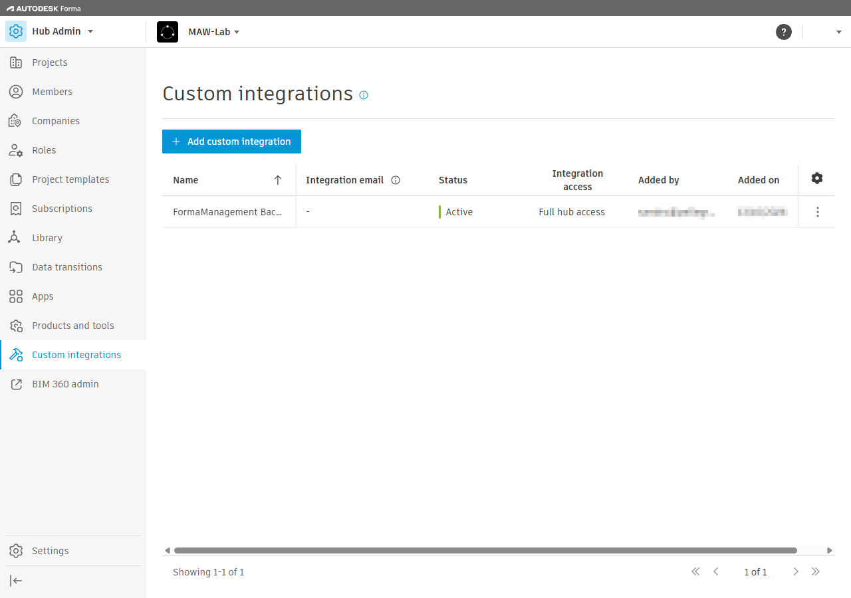The width and height of the screenshot is (851, 598).
Task: Go to last page of results
Action: click(816, 571)
